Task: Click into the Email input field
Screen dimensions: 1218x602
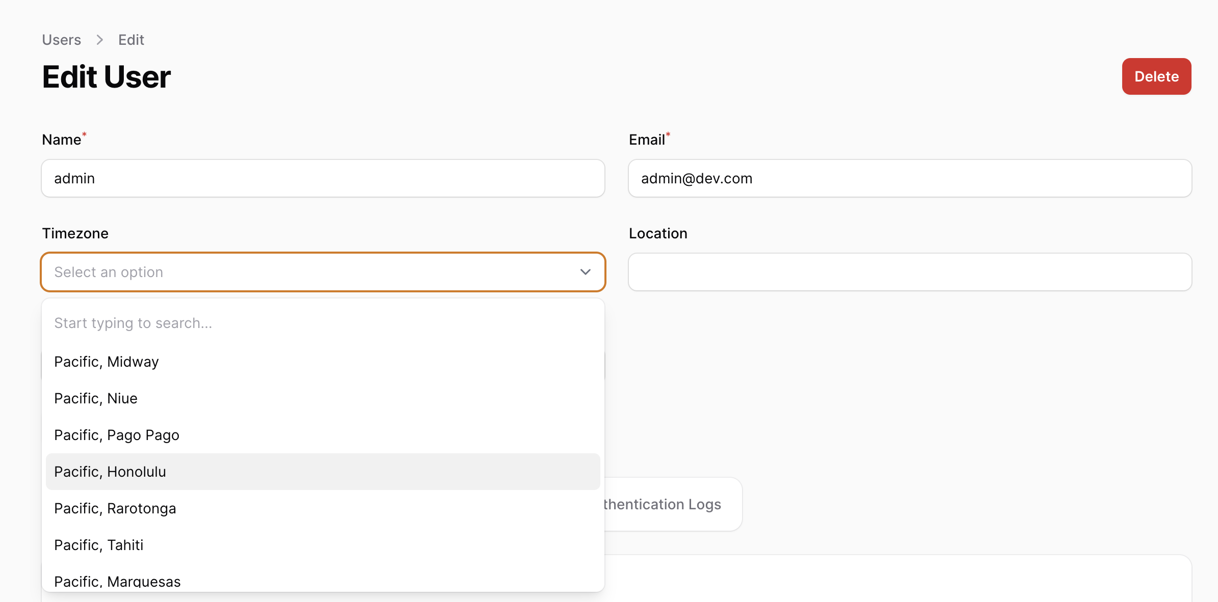Action: (909, 178)
